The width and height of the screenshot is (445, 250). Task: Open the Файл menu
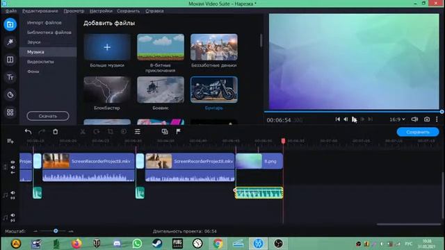click(x=11, y=11)
